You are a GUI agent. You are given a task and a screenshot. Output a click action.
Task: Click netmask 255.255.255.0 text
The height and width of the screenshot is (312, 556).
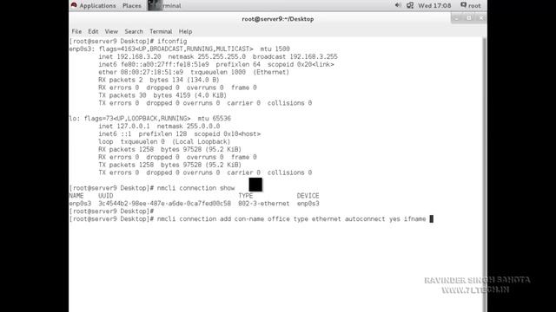(x=207, y=56)
